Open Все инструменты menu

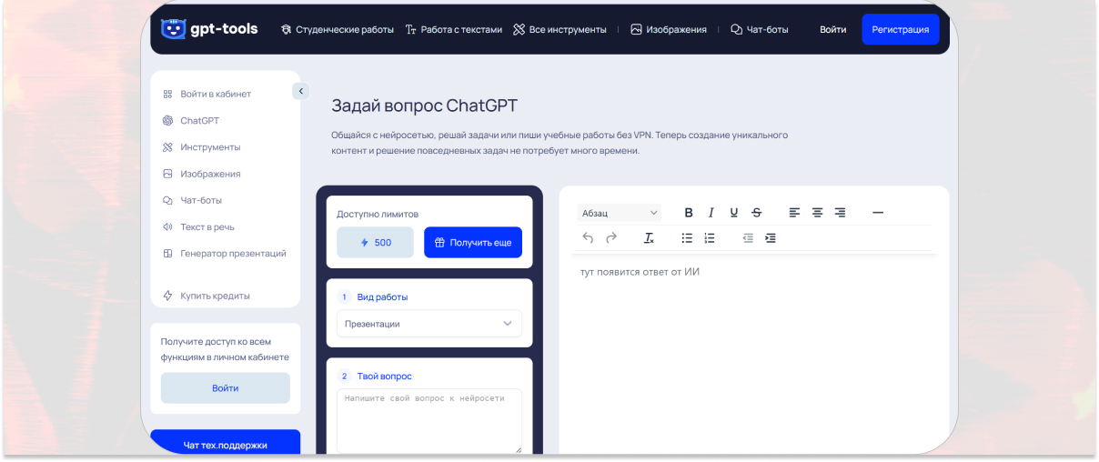tap(560, 29)
